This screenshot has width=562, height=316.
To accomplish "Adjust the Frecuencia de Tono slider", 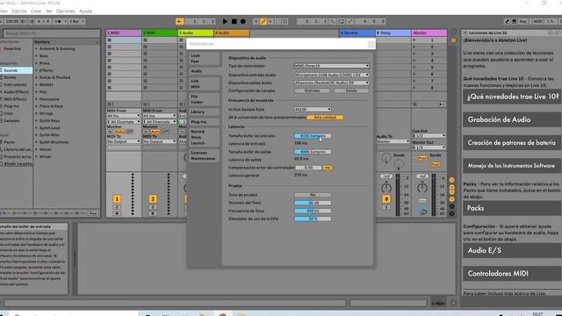I will [x=313, y=211].
